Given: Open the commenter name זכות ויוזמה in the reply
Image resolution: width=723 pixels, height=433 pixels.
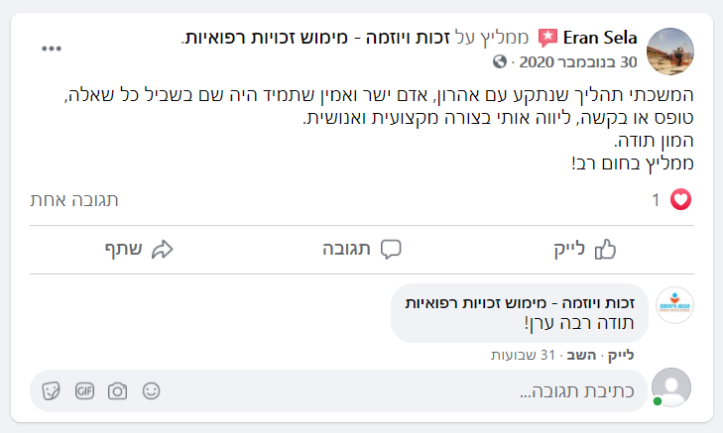Looking at the screenshot, I should (520, 302).
